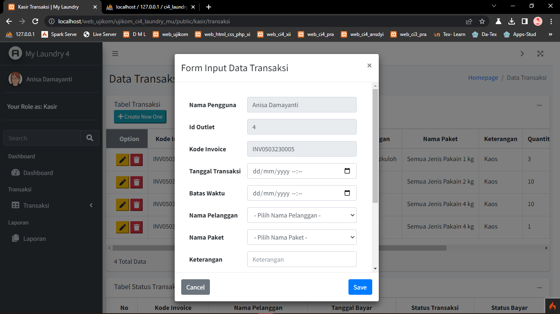Click the flame icon at bottom right corner

[552, 305]
